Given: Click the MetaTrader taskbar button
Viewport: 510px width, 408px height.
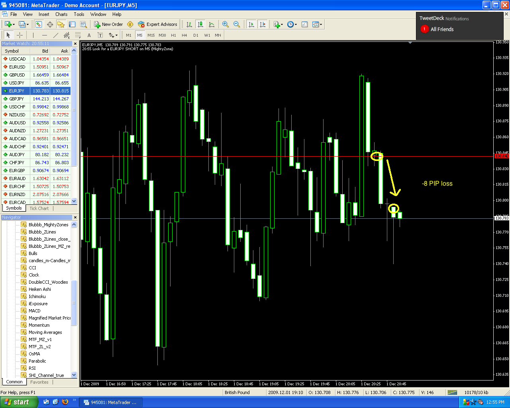Looking at the screenshot, I should coord(110,402).
